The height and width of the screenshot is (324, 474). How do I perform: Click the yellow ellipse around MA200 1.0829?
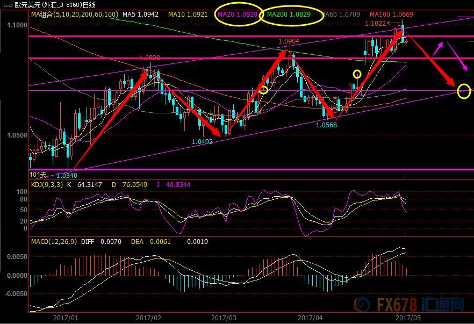pyautogui.click(x=292, y=15)
